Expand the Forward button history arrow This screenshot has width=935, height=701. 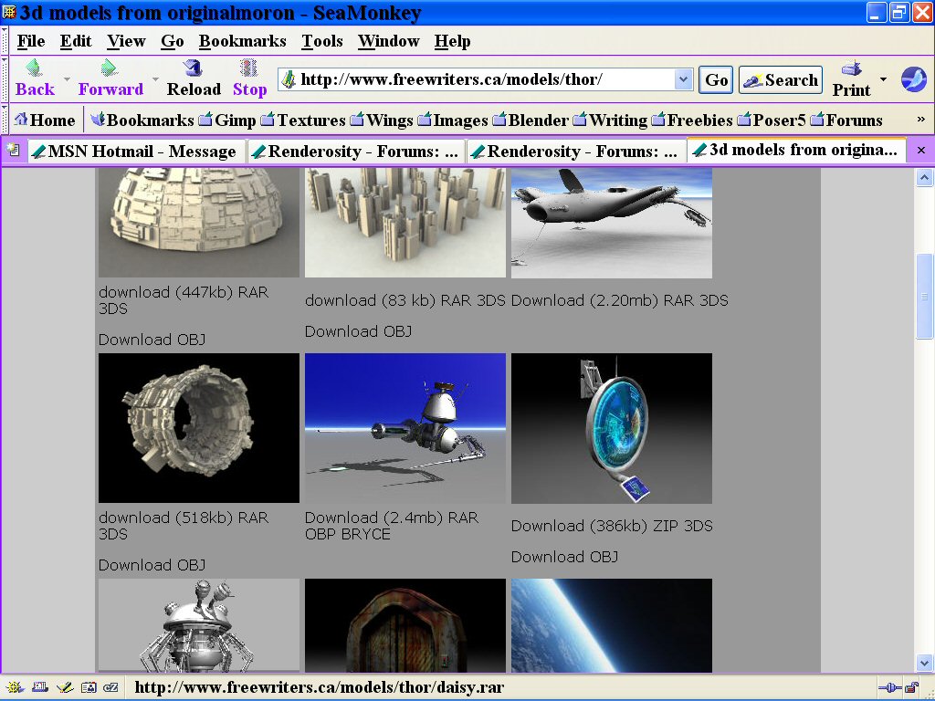point(155,79)
